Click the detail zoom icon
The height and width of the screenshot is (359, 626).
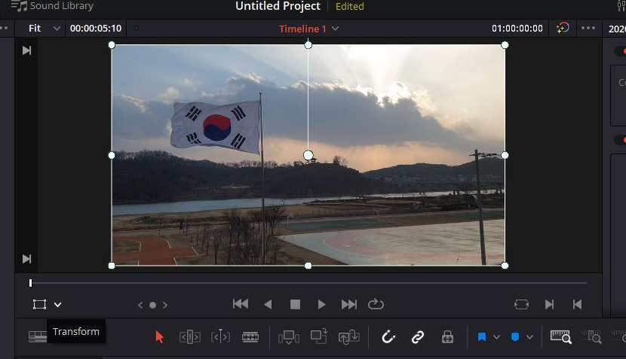591,337
